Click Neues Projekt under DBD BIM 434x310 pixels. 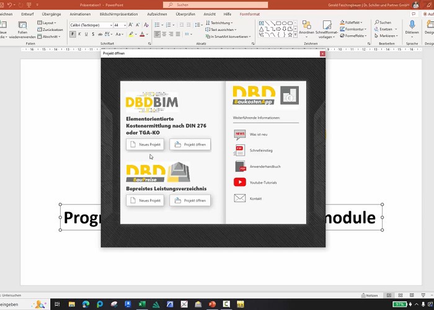145,144
